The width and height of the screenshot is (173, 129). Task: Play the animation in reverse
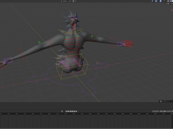(x=70, y=111)
